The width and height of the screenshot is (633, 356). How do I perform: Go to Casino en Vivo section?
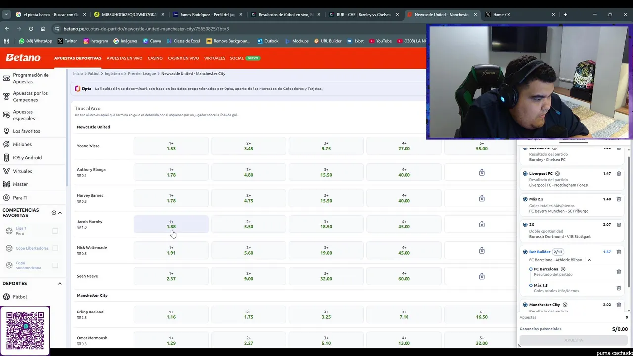click(x=183, y=58)
